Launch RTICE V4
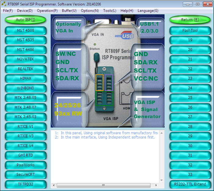Image resolution: width=214 pixels, height=191 pixels. pyautogui.click(x=26, y=146)
